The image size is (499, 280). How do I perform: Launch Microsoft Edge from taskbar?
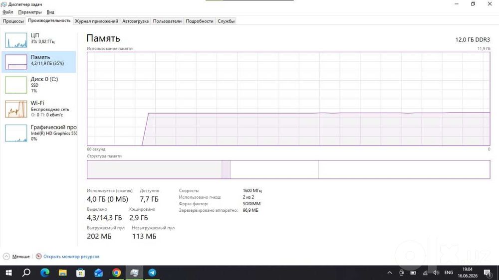[45, 273]
